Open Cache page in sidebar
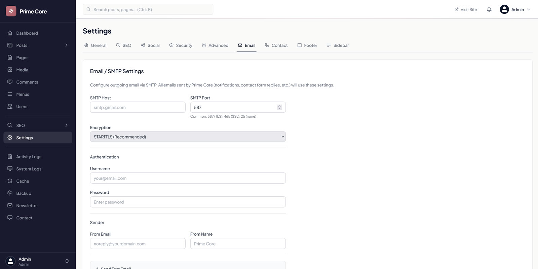This screenshot has height=269, width=538. [x=23, y=181]
